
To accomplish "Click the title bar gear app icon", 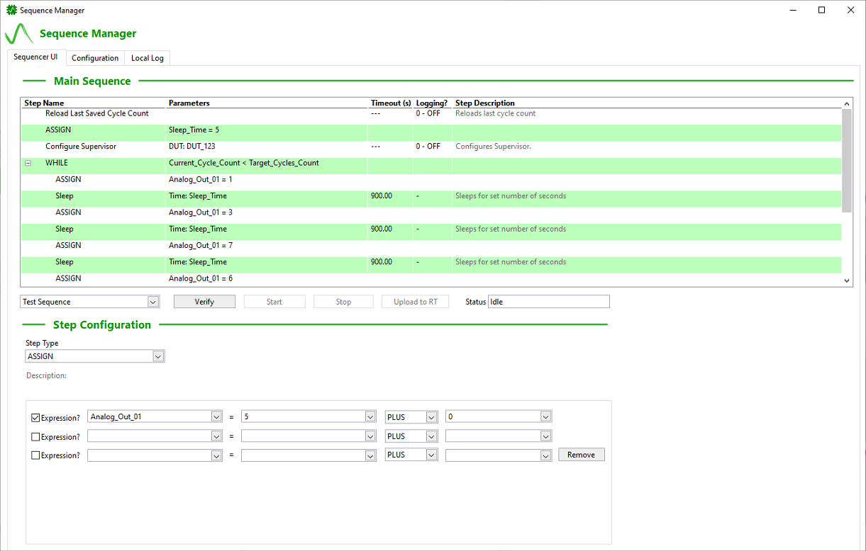I will tap(11, 11).
